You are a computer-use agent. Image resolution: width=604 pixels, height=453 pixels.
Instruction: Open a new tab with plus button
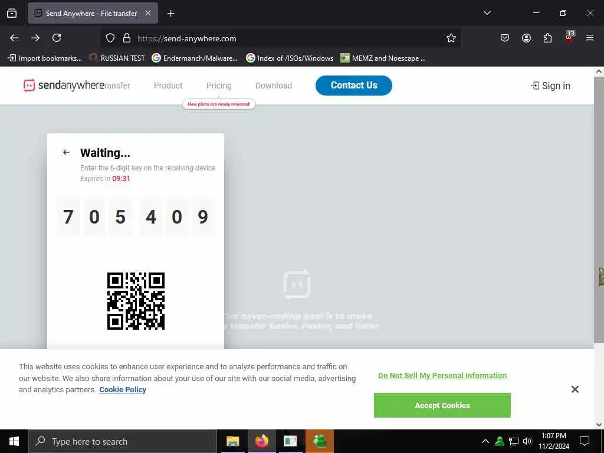pos(170,14)
